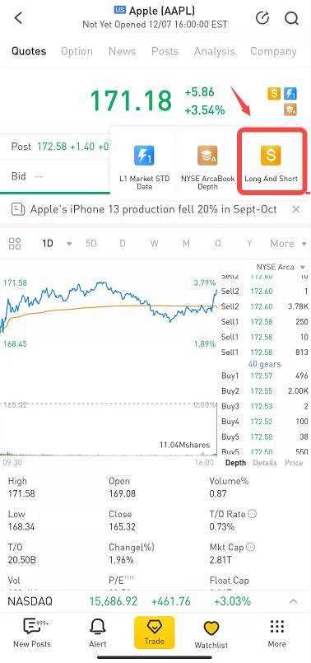Open New Posts chat icon
The width and height of the screenshot is (311, 663).
click(32, 627)
